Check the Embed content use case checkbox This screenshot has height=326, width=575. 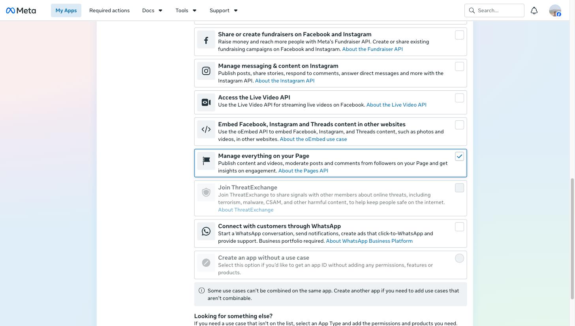pyautogui.click(x=459, y=125)
